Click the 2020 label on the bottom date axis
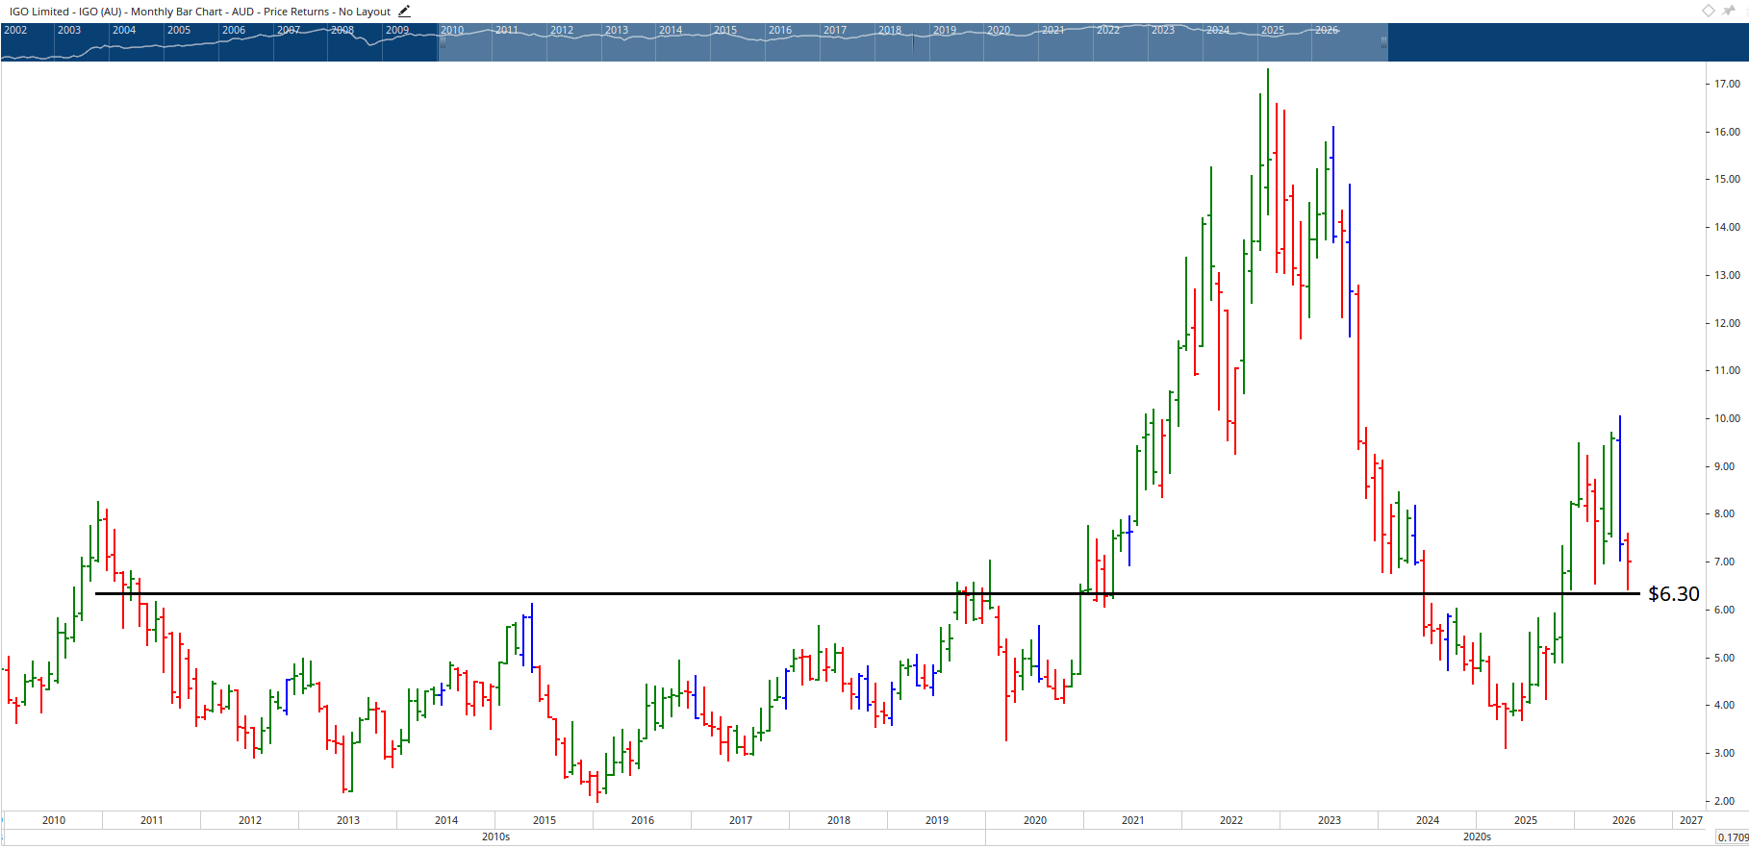Screen dimensions: 1749x849 [x=1035, y=820]
